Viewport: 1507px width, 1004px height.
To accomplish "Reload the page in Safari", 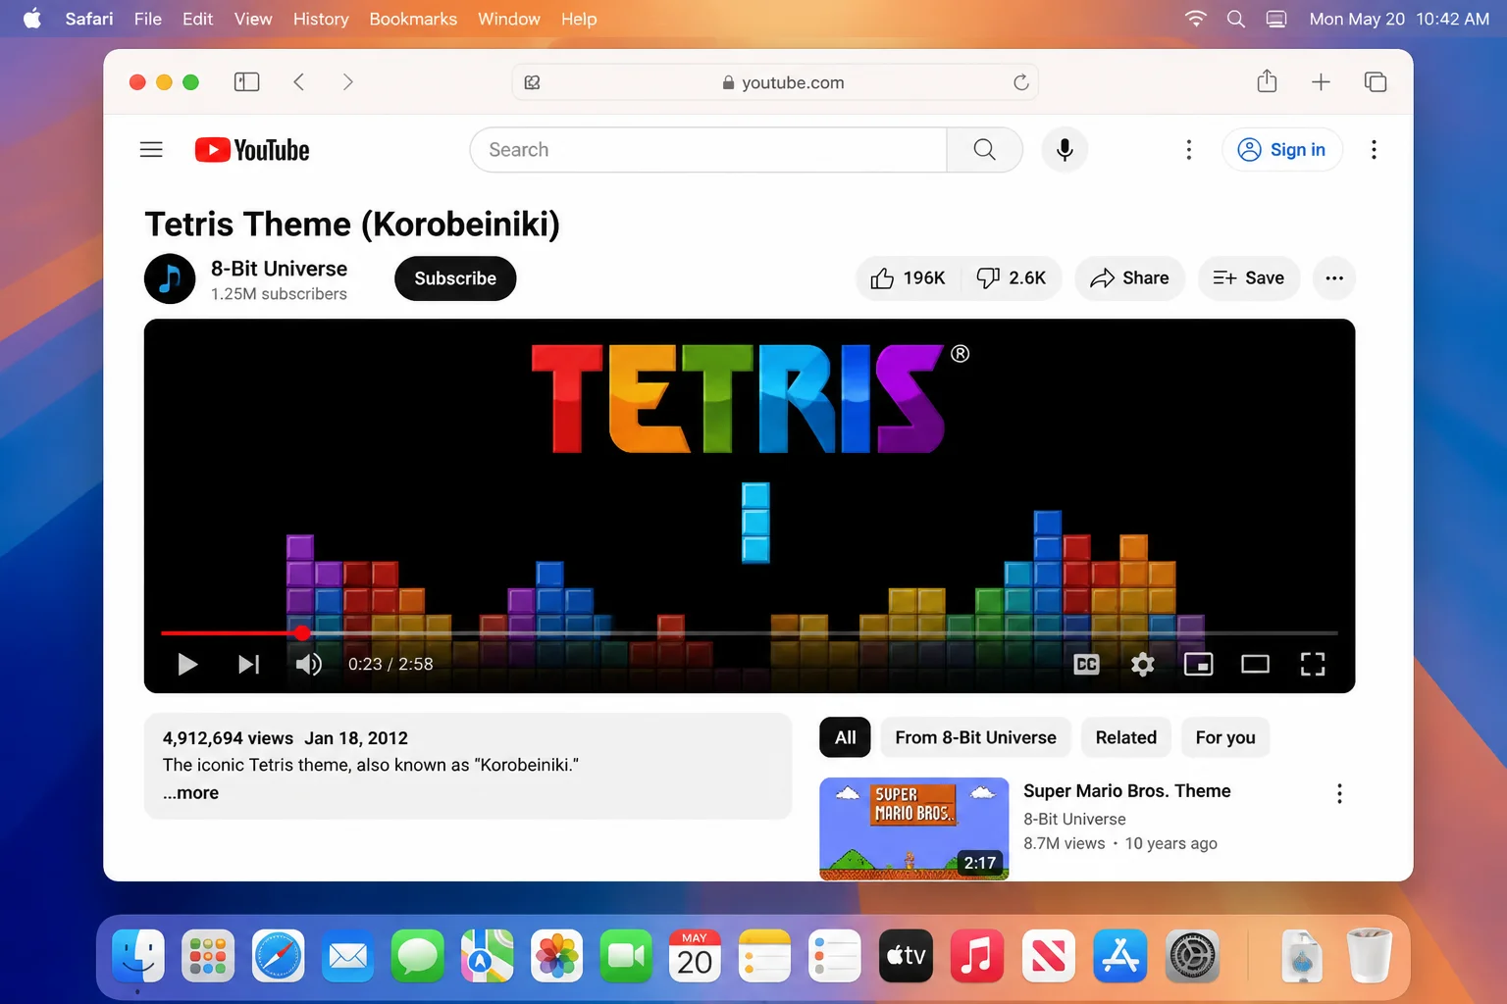I will [1020, 82].
